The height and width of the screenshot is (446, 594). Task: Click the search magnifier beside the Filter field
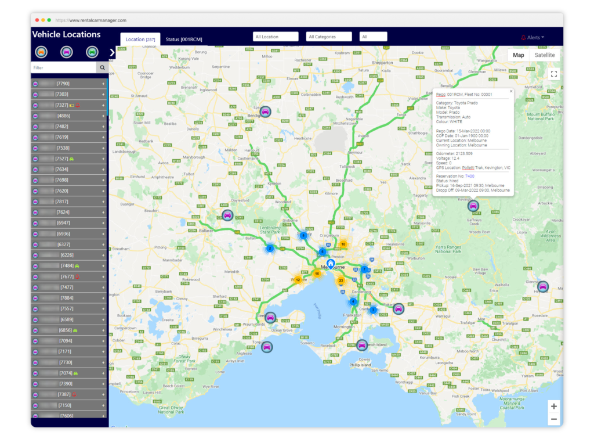pyautogui.click(x=102, y=67)
